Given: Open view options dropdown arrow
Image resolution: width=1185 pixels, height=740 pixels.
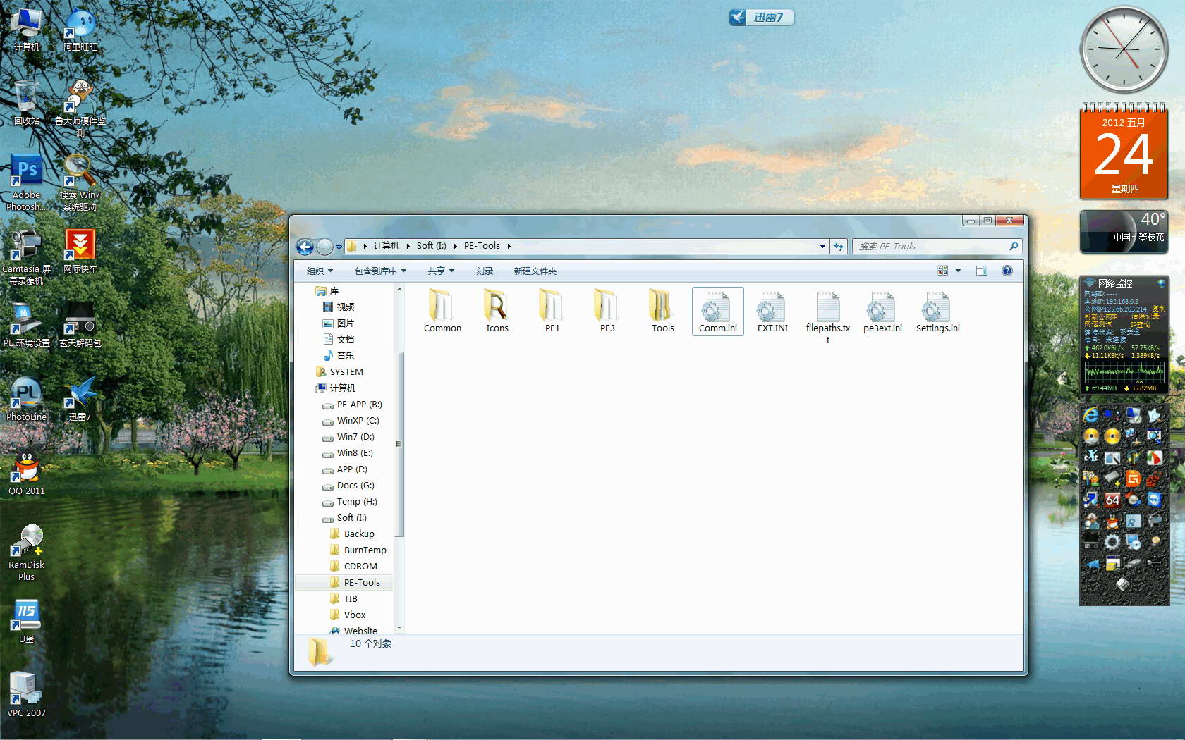Looking at the screenshot, I should [x=958, y=271].
